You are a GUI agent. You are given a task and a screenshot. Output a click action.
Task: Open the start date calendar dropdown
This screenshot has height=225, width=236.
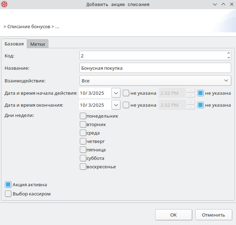[116, 93]
